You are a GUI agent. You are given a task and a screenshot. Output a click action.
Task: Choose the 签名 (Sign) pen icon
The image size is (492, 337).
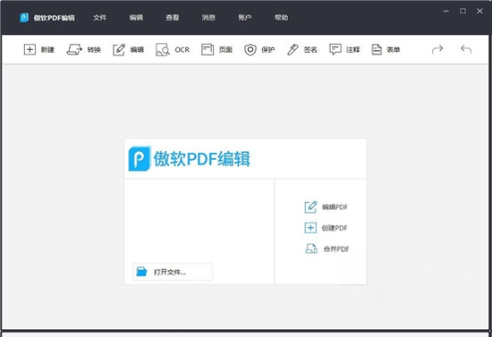[293, 49]
